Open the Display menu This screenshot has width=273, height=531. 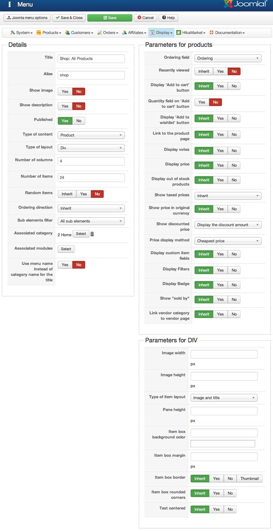(162, 33)
